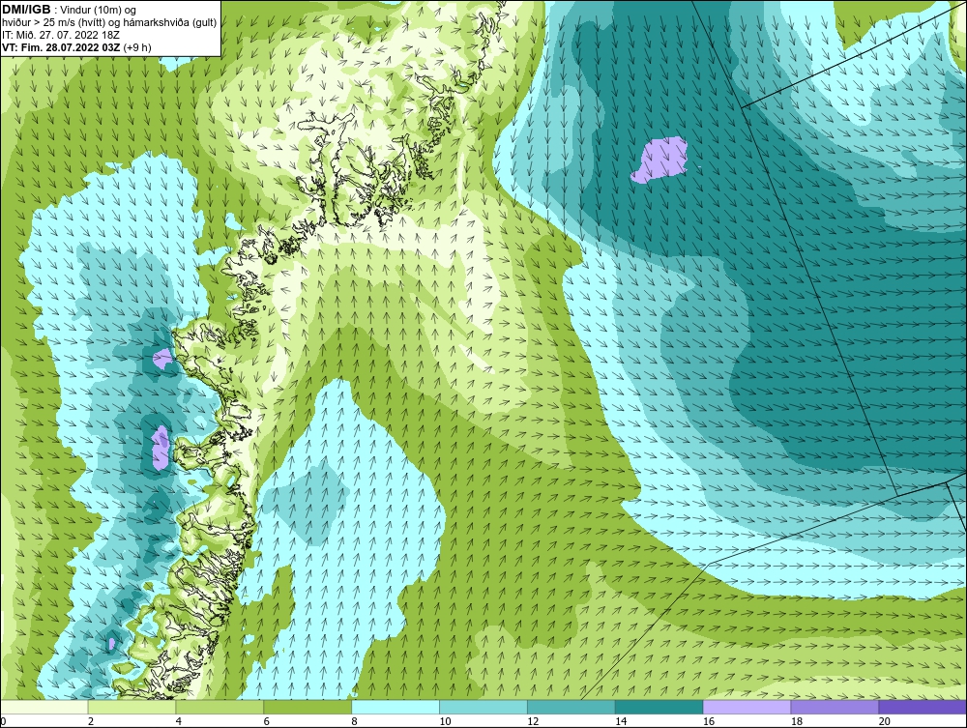Click the "IT: Mið. 27. 07. 2022 18Z" line
Screen dimensions: 967x728
coord(61,35)
